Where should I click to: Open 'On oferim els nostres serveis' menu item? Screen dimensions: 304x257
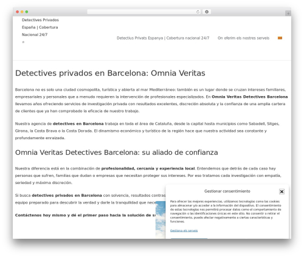pos(243,38)
